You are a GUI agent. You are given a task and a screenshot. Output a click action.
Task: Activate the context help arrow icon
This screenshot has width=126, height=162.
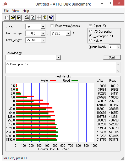pyautogui.click(x=51, y=17)
